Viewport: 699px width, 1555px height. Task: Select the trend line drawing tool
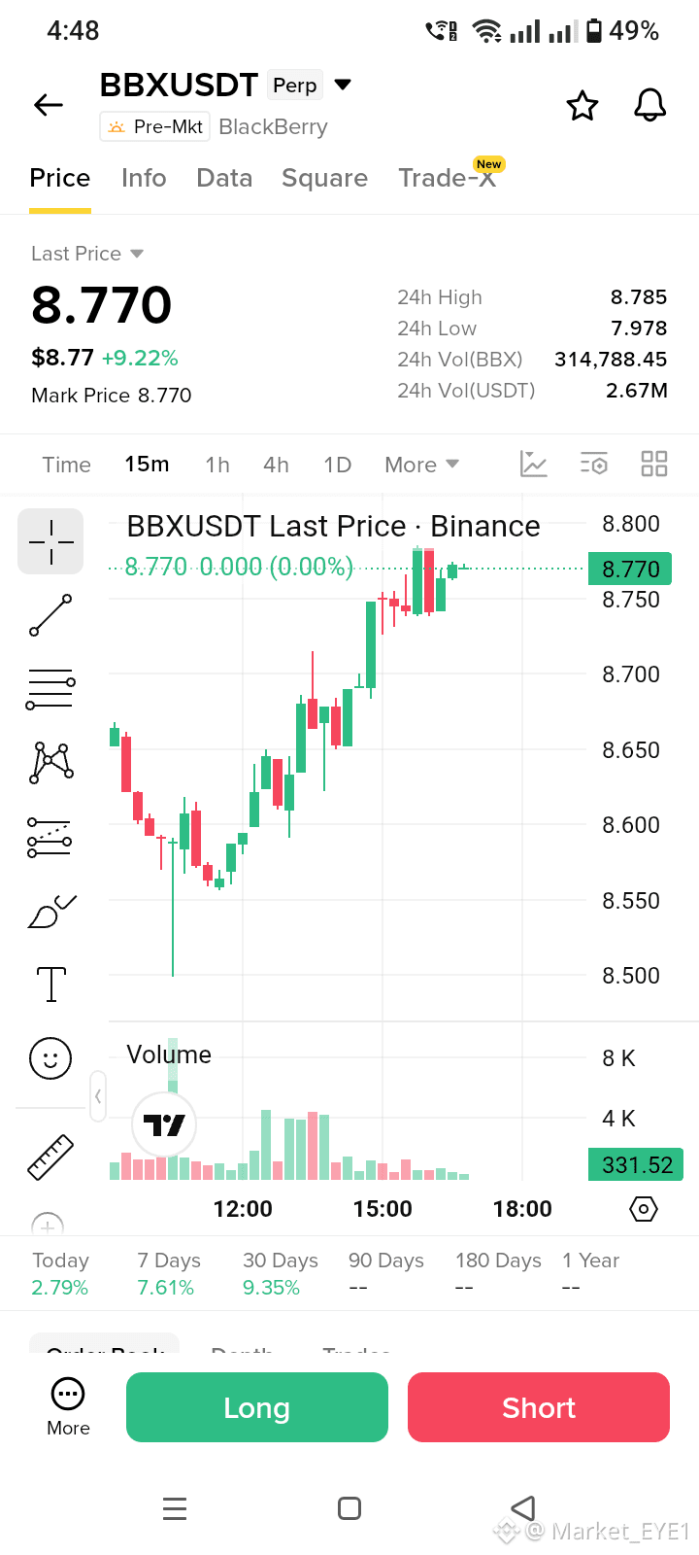(50, 615)
